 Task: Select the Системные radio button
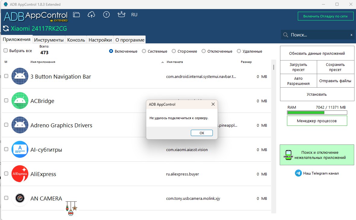point(144,51)
